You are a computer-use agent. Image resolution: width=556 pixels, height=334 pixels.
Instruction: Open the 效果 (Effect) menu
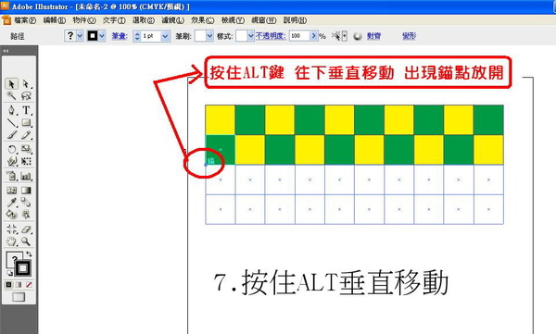pos(202,20)
